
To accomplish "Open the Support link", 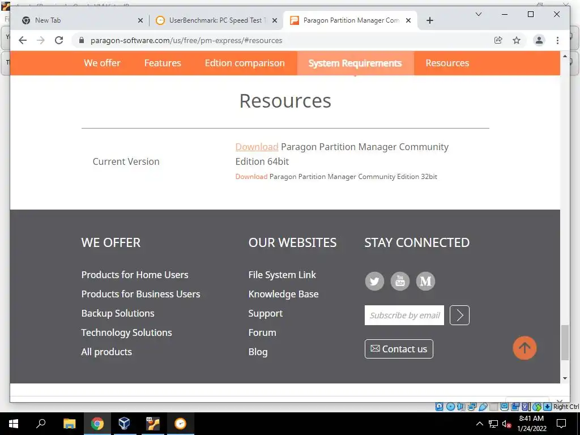I will [266, 313].
